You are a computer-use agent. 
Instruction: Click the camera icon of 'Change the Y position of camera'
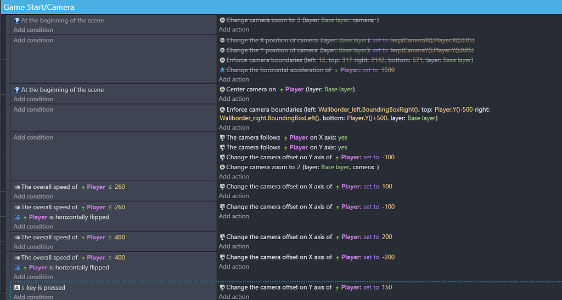coord(222,50)
